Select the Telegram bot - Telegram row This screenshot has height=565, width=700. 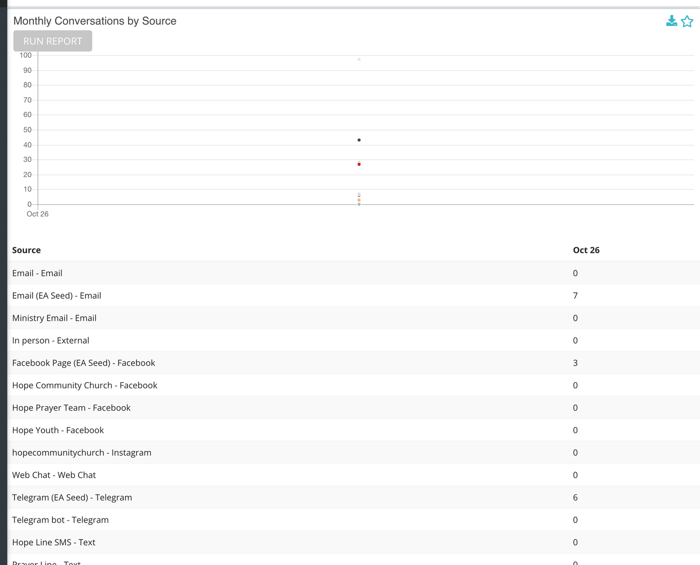353,521
